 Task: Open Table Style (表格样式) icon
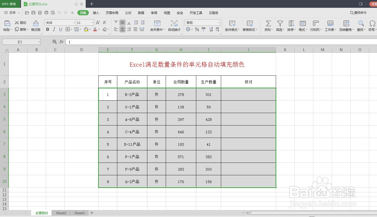click(x=250, y=24)
